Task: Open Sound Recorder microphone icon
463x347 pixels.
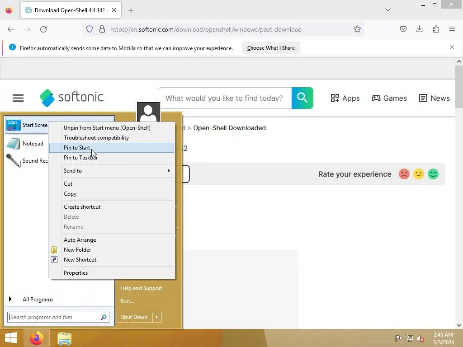Action: [x=14, y=161]
